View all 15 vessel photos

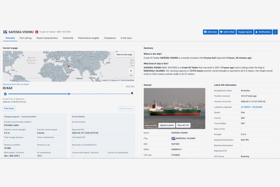(x=183, y=125)
